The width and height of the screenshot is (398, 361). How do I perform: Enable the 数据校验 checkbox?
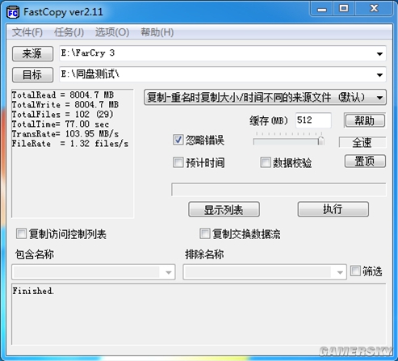pos(265,162)
